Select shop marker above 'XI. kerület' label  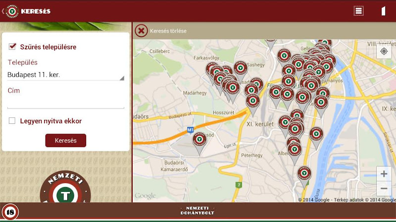coord(253,105)
